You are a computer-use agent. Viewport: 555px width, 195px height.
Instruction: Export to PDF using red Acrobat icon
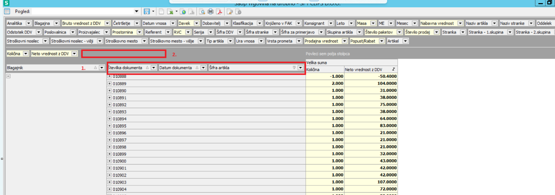pyautogui.click(x=219, y=11)
